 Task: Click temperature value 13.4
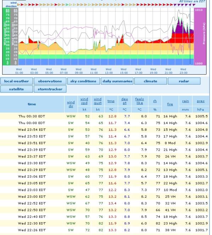112,203
